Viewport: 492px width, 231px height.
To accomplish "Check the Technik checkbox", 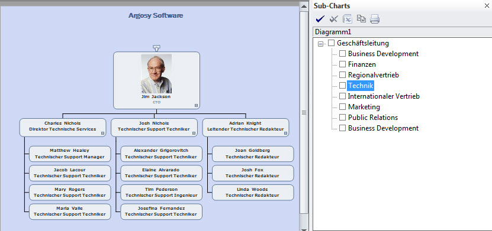I will click(x=342, y=86).
